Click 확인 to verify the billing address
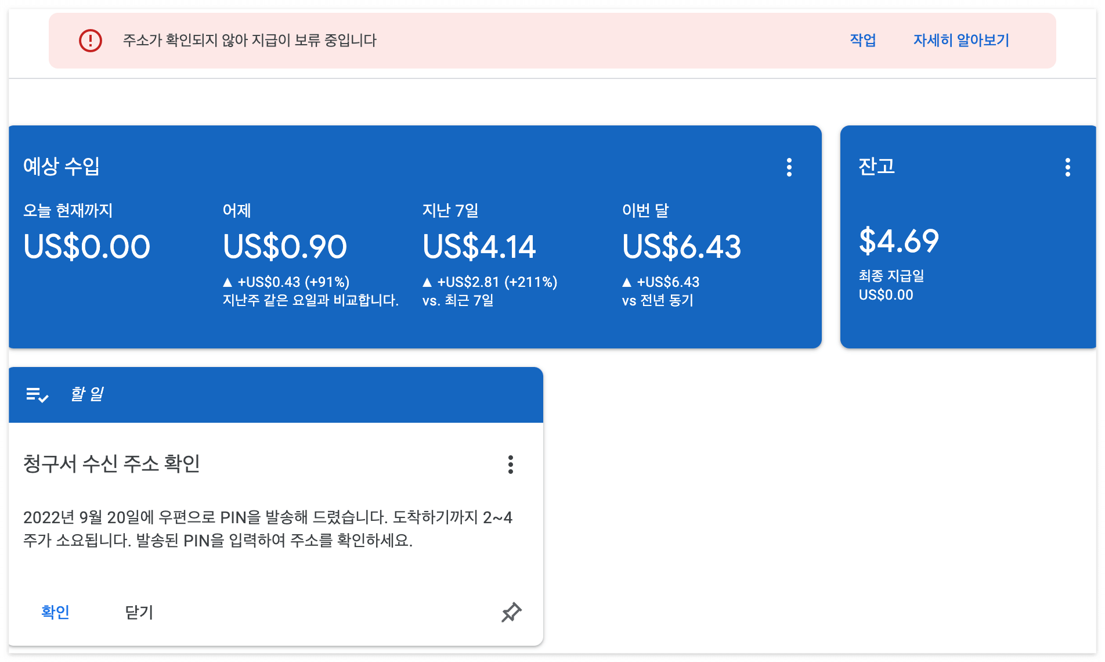 [56, 611]
